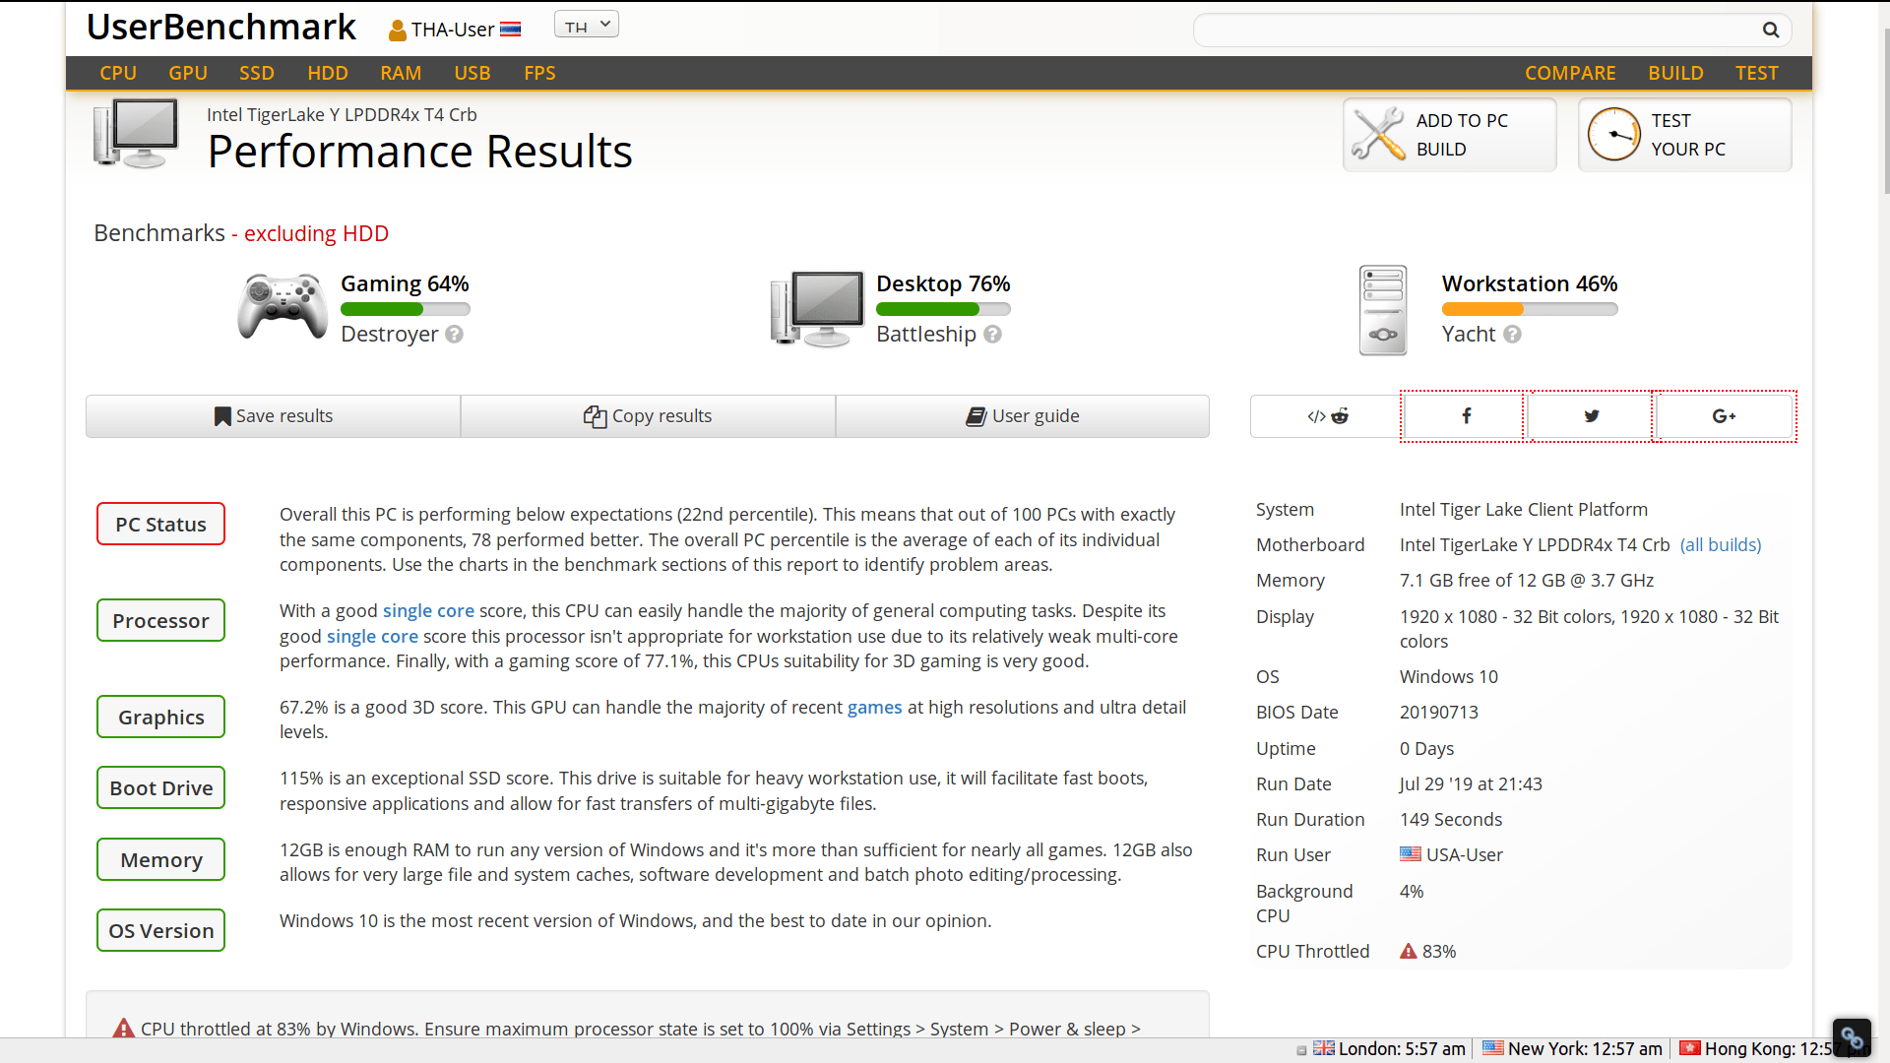Click the Desktop 76% progress bar
This screenshot has height=1063, width=1890.
(943, 309)
